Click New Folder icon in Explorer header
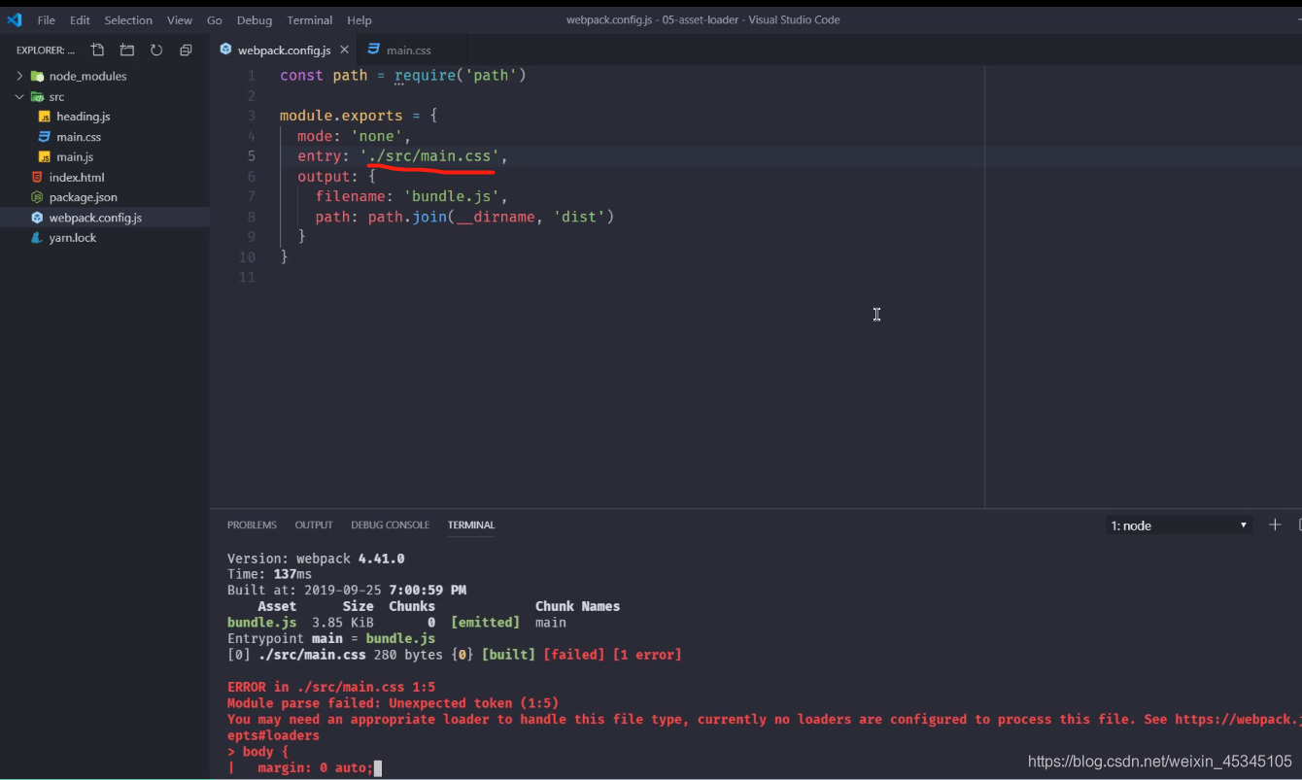 [x=127, y=50]
